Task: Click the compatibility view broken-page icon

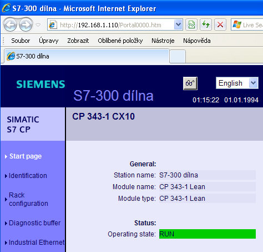Action: pos(191,24)
